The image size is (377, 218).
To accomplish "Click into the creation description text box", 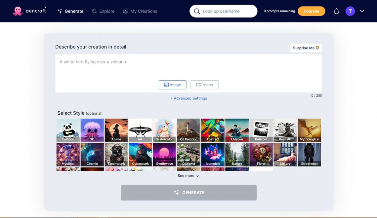I will click(x=189, y=67).
